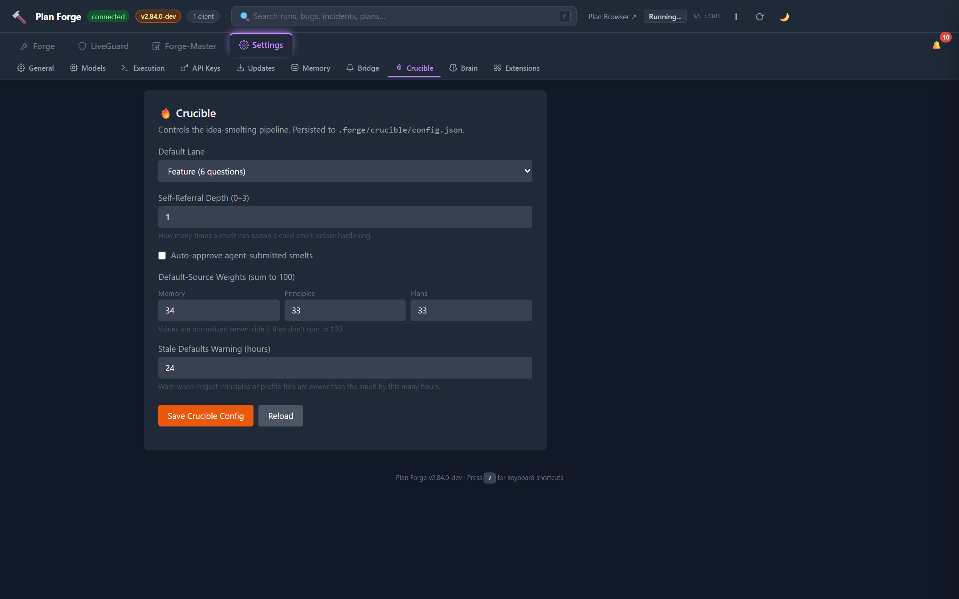This screenshot has width=959, height=599.
Task: Enable Auto-approve agent-submitted smelts checkbox
Action: (x=162, y=256)
